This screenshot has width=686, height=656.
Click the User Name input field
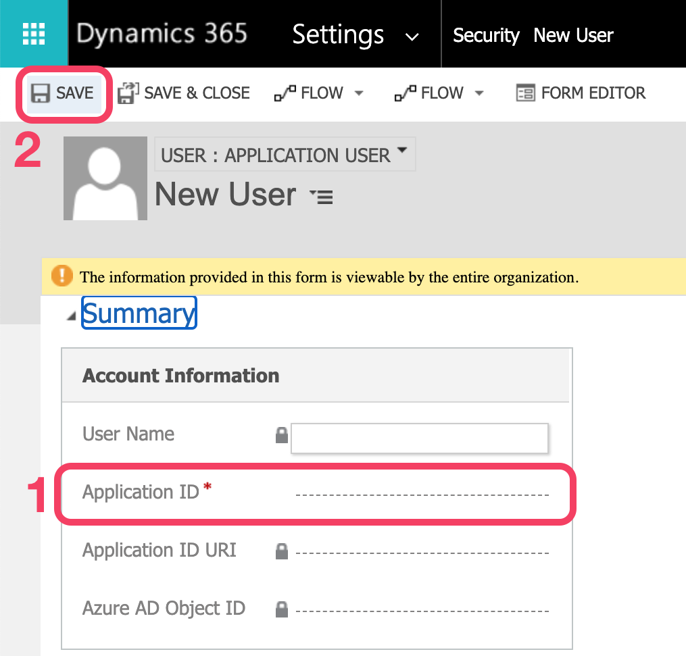click(x=420, y=438)
